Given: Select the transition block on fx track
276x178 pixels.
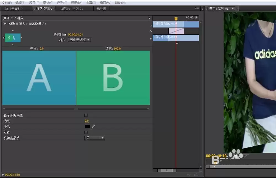Looking at the screenshot, I should 176,31.
